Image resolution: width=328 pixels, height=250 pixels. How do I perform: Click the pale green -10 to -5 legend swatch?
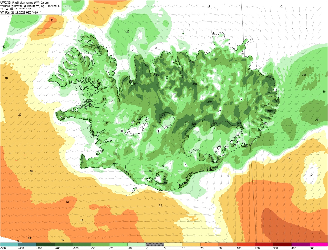pos(136,244)
